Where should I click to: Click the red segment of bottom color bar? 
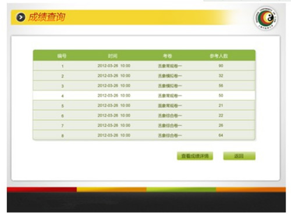click(x=42, y=190)
